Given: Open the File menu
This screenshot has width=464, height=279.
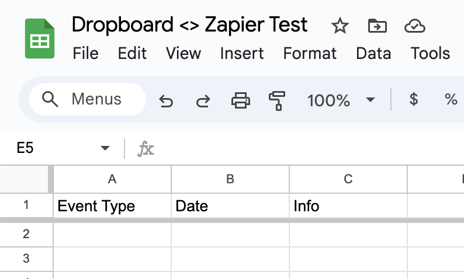Looking at the screenshot, I should coord(85,54).
